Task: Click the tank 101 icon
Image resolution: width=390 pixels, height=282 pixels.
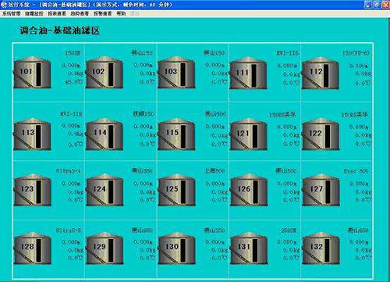Action: [32, 73]
